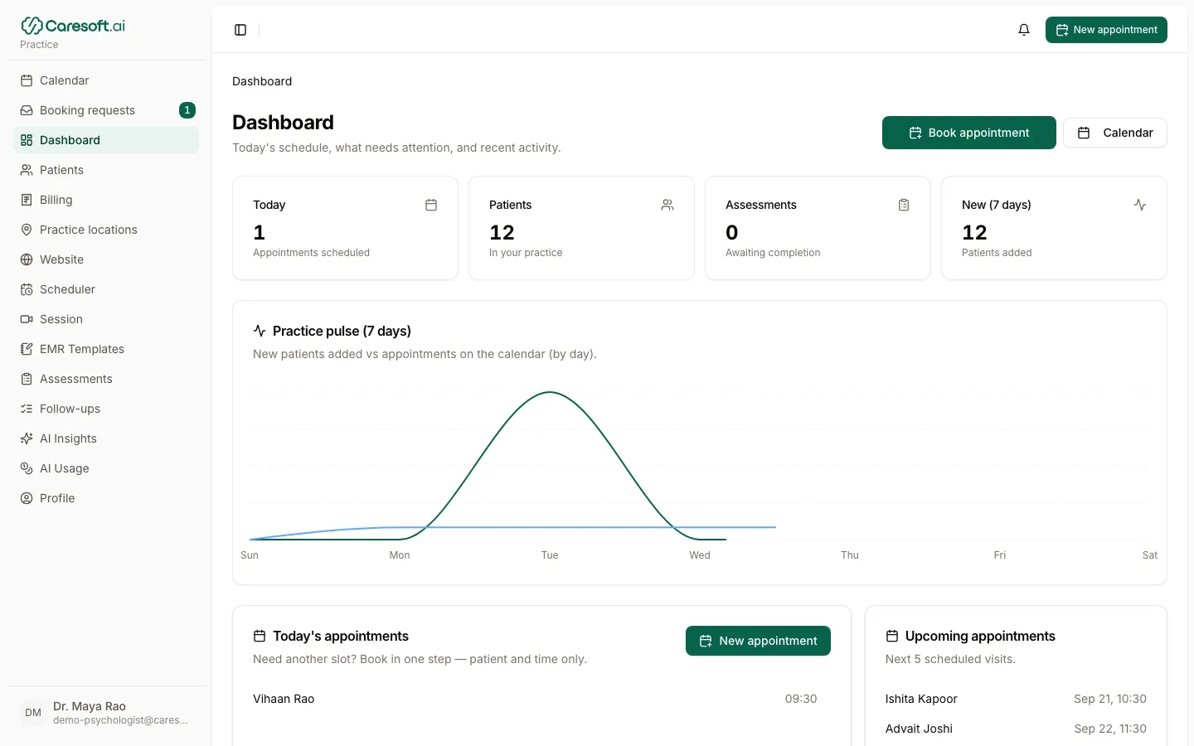This screenshot has height=746, width=1194.
Task: Click the Website globe icon
Action: coord(27,259)
